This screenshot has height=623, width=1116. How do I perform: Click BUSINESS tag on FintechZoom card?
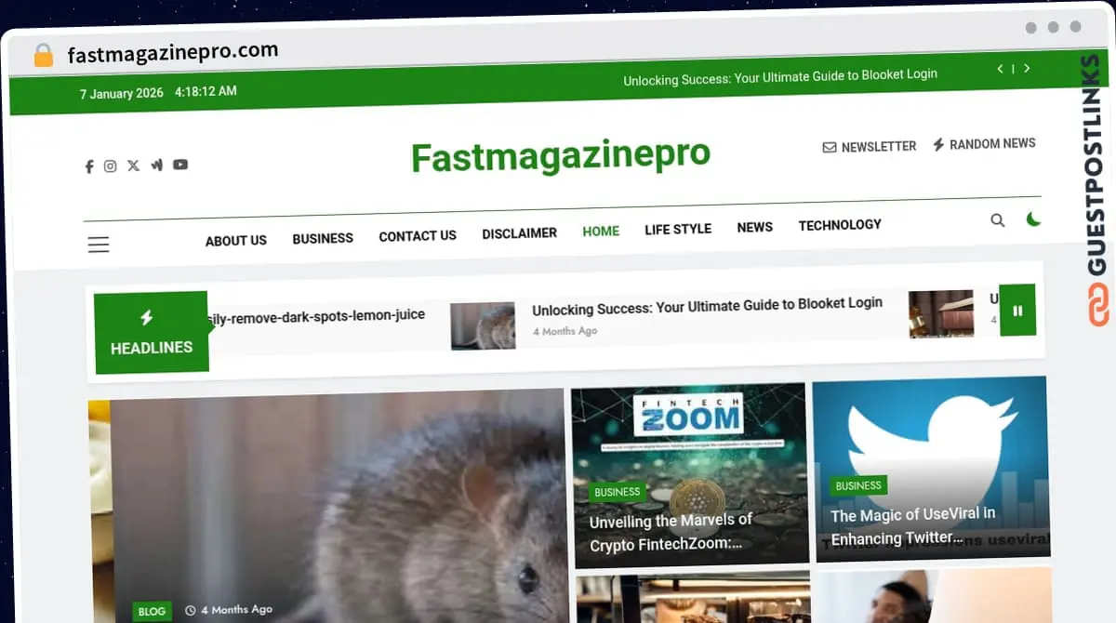tap(618, 492)
